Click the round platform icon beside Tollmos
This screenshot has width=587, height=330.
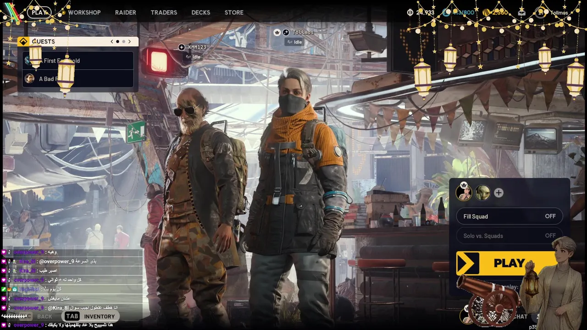point(286,32)
